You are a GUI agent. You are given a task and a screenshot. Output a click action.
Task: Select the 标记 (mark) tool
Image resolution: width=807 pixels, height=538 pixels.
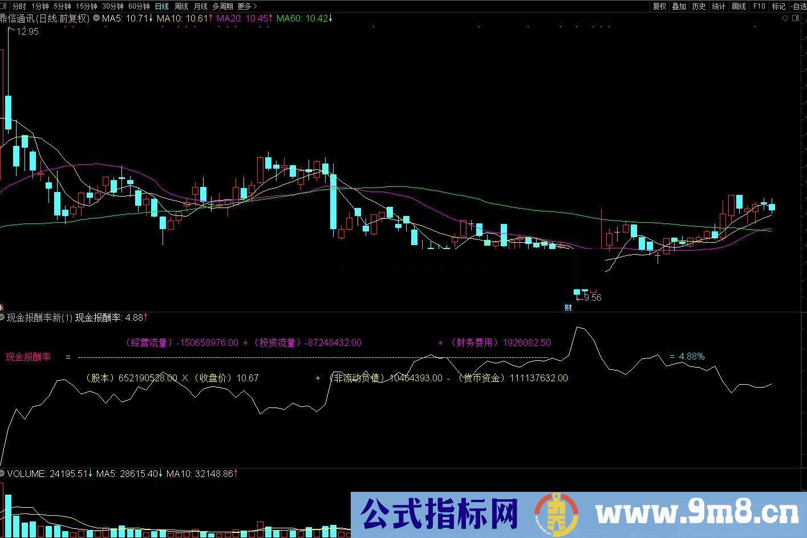pos(778,6)
